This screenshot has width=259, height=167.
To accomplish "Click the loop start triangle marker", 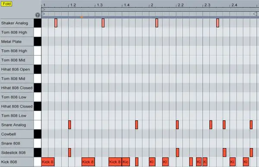I will click(43, 14).
